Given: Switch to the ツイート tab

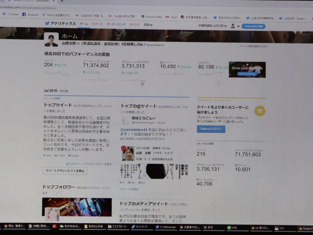Looking at the screenshot, I should click(97, 24).
